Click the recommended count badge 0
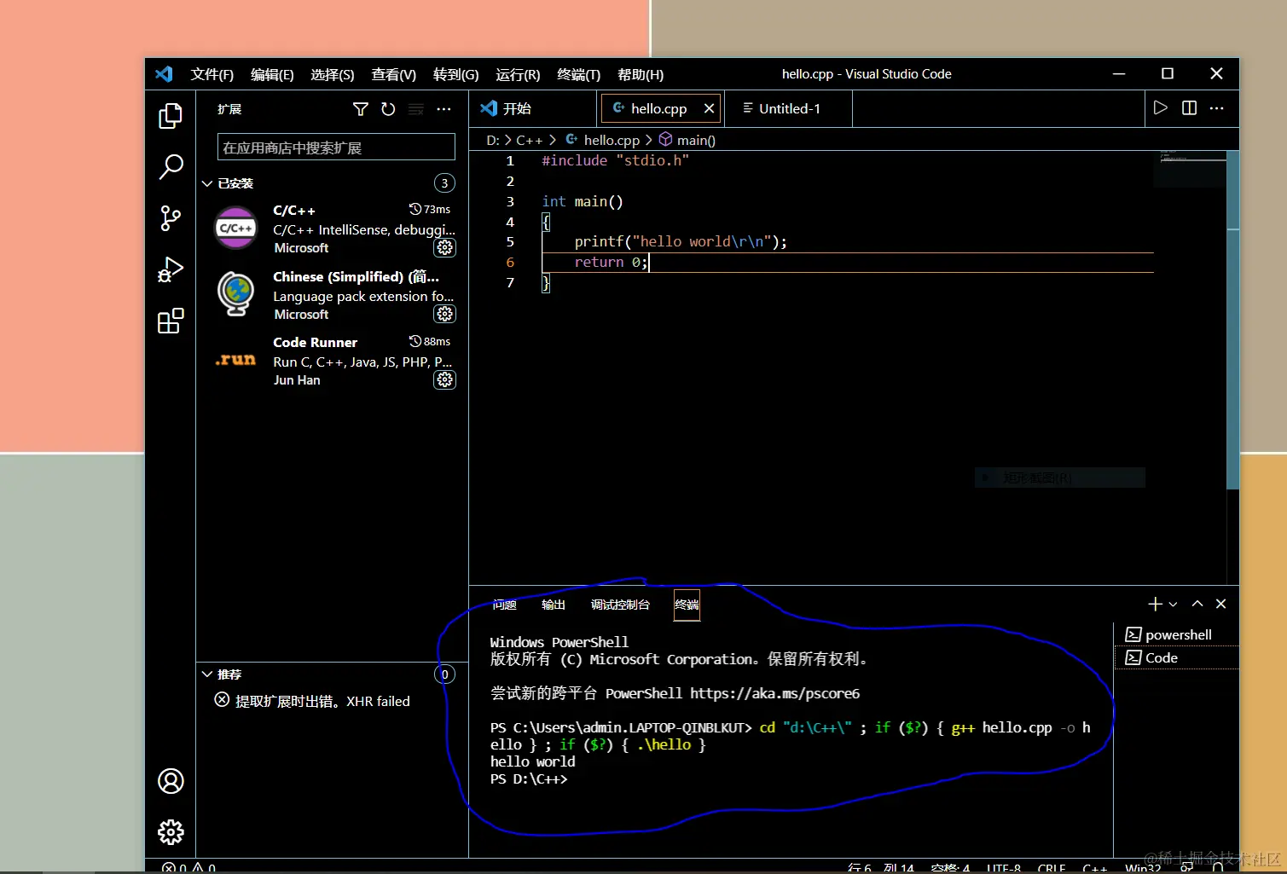The width and height of the screenshot is (1287, 874). [444, 674]
